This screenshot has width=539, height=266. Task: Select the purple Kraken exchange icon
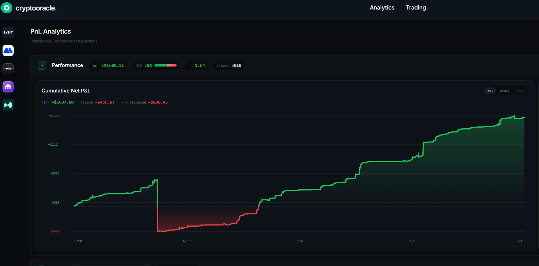8,87
